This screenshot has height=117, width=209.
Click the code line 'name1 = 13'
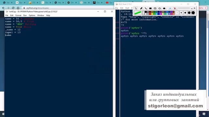[13, 32]
